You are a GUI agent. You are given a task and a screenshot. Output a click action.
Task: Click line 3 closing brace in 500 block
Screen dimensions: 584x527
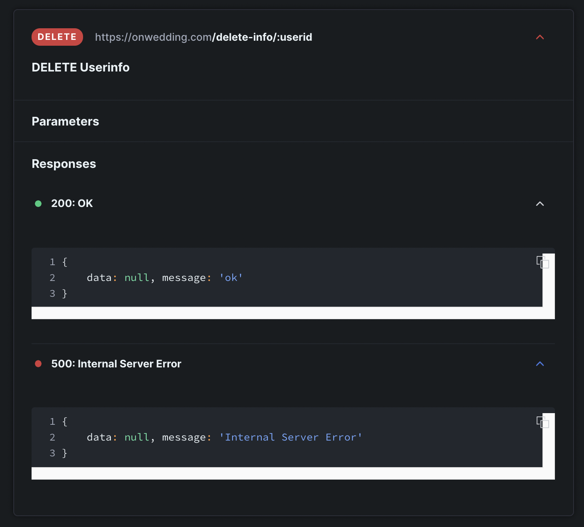pyautogui.click(x=65, y=453)
